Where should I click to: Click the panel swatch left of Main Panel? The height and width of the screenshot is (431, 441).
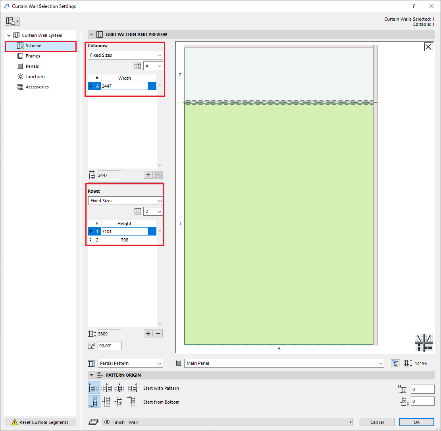coord(178,363)
